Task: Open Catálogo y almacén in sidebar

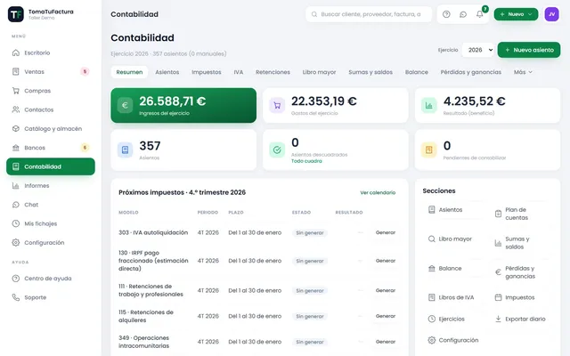Action: [x=51, y=128]
